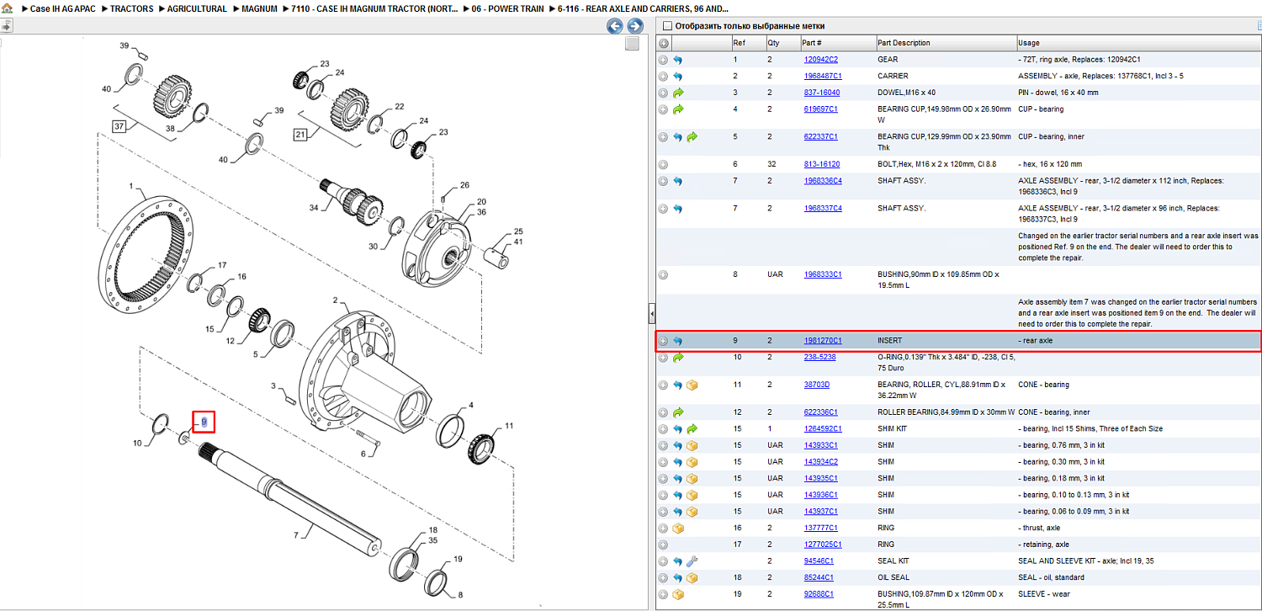This screenshot has height=611, width=1262.
Task: Go to the next page with the blue right arrow
Action: (x=635, y=26)
